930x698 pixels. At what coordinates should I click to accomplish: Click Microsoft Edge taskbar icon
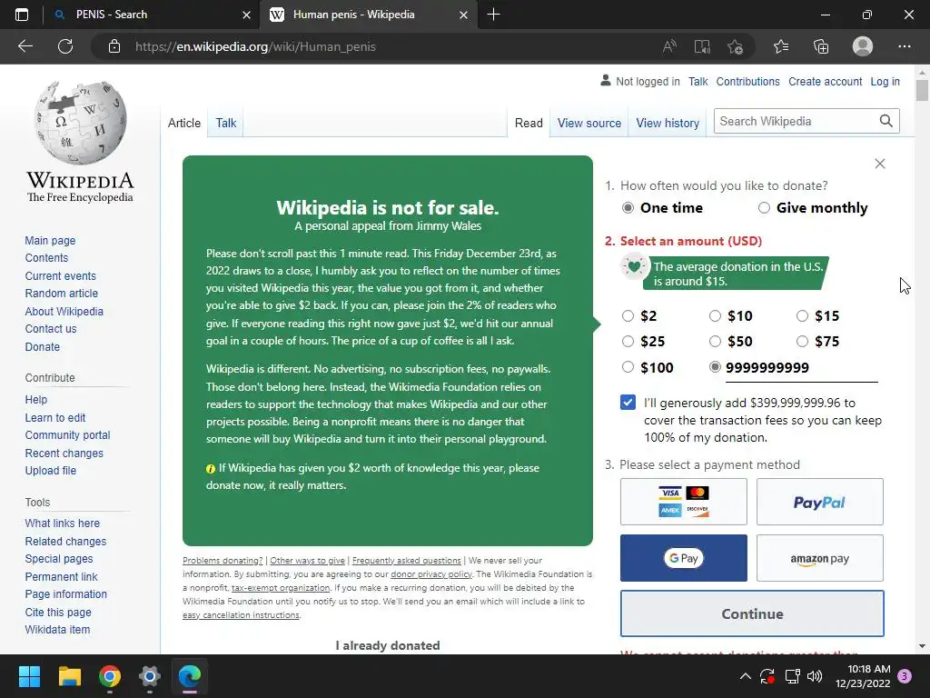point(190,676)
